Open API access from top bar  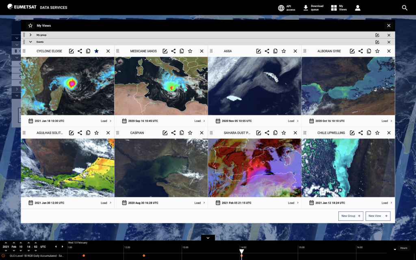(286, 8)
